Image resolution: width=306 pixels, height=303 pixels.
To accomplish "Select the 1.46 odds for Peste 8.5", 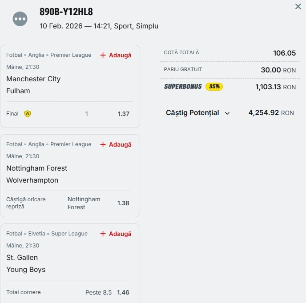I will click(123, 292).
